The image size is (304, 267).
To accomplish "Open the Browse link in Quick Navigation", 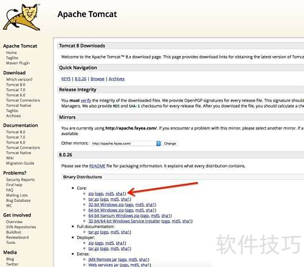I will tap(97, 79).
